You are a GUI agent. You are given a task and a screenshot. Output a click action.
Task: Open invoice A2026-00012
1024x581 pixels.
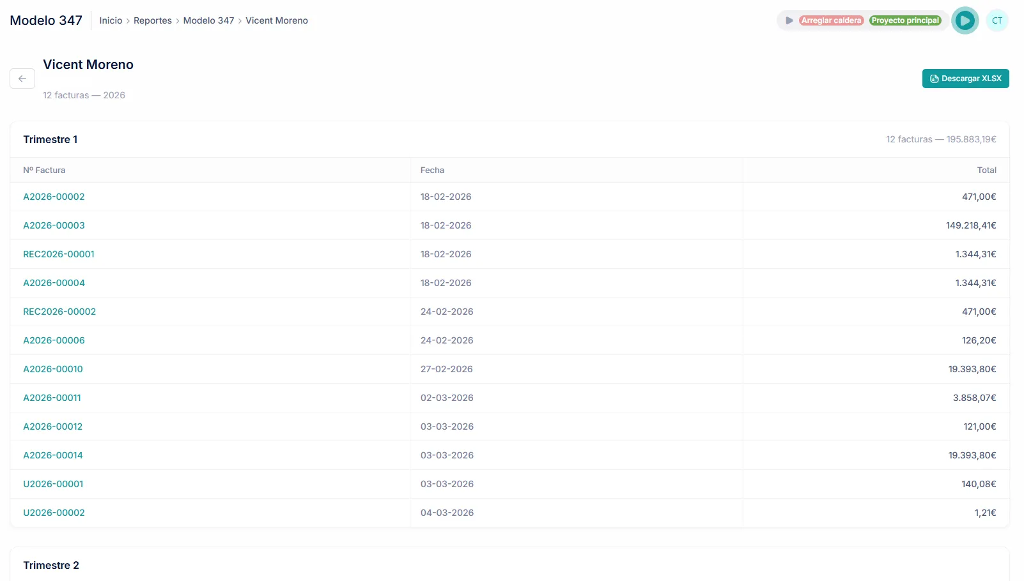coord(52,426)
